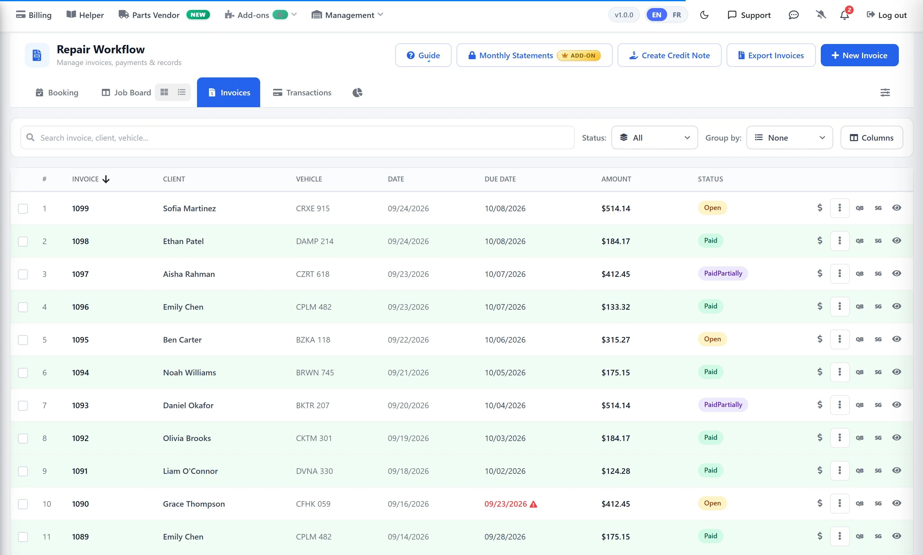Open the Booking tab

coord(57,92)
